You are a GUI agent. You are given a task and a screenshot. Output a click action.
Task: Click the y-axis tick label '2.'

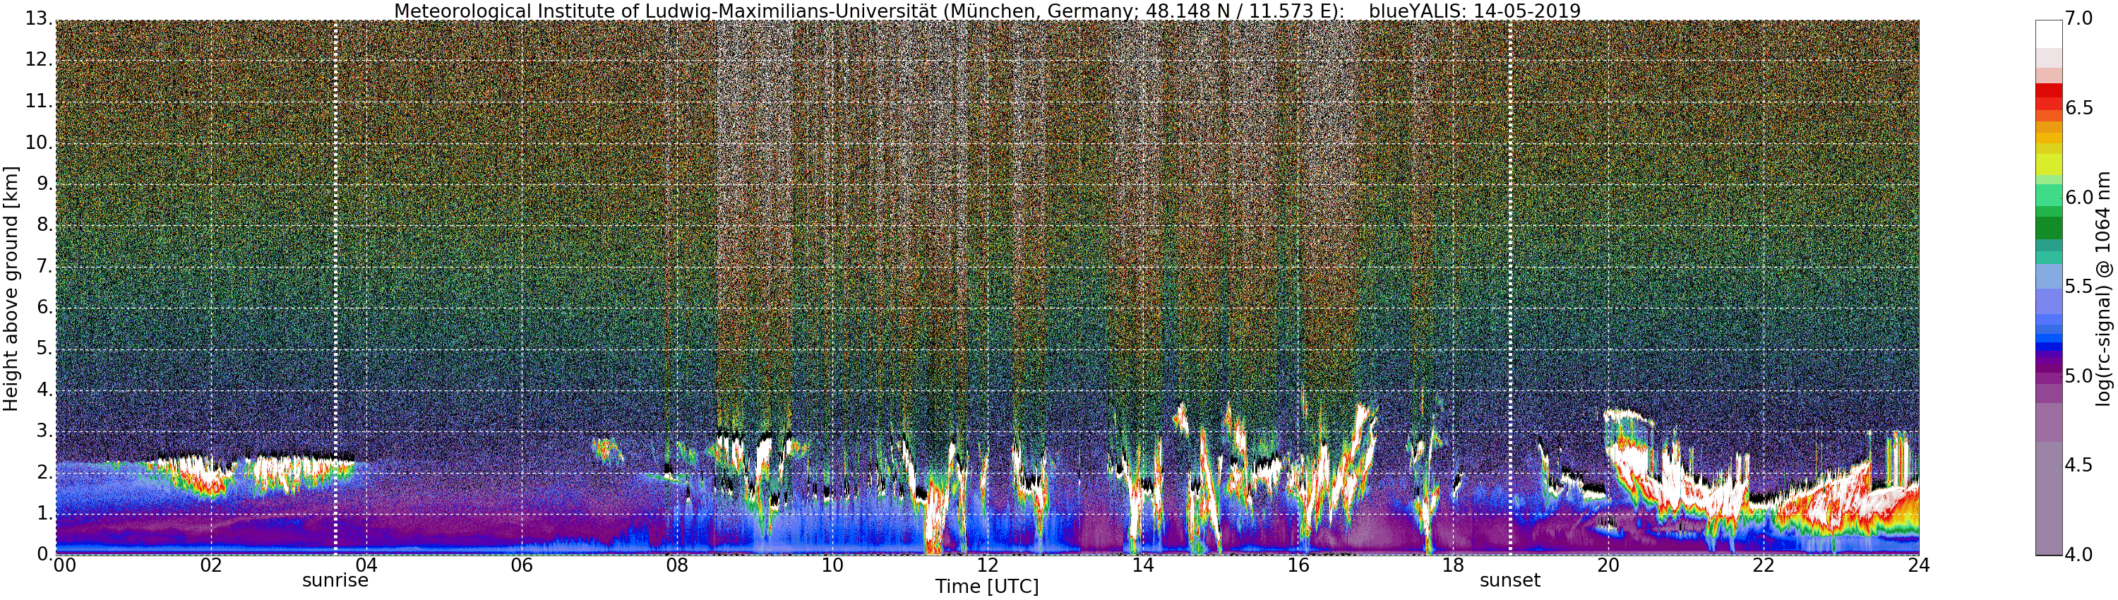pos(44,473)
